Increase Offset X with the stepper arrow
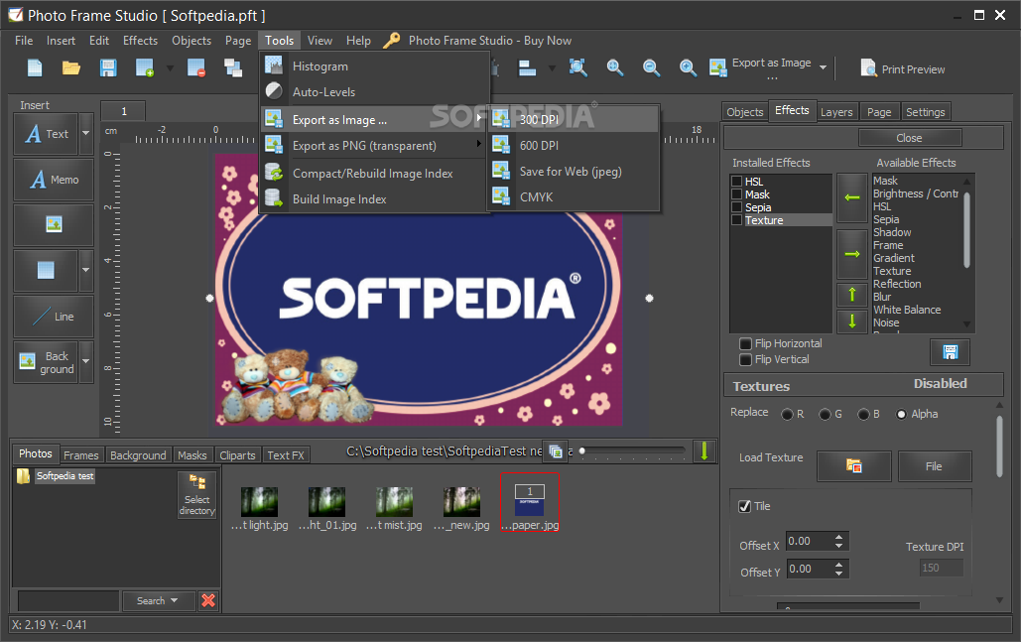 point(838,537)
